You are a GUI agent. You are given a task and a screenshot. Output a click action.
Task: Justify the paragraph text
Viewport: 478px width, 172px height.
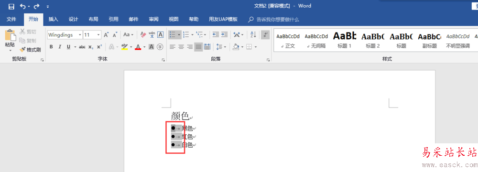[x=198, y=47]
